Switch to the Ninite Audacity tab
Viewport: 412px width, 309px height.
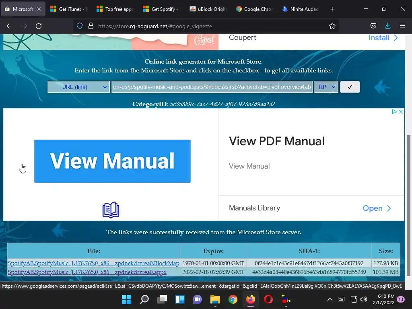click(x=300, y=9)
